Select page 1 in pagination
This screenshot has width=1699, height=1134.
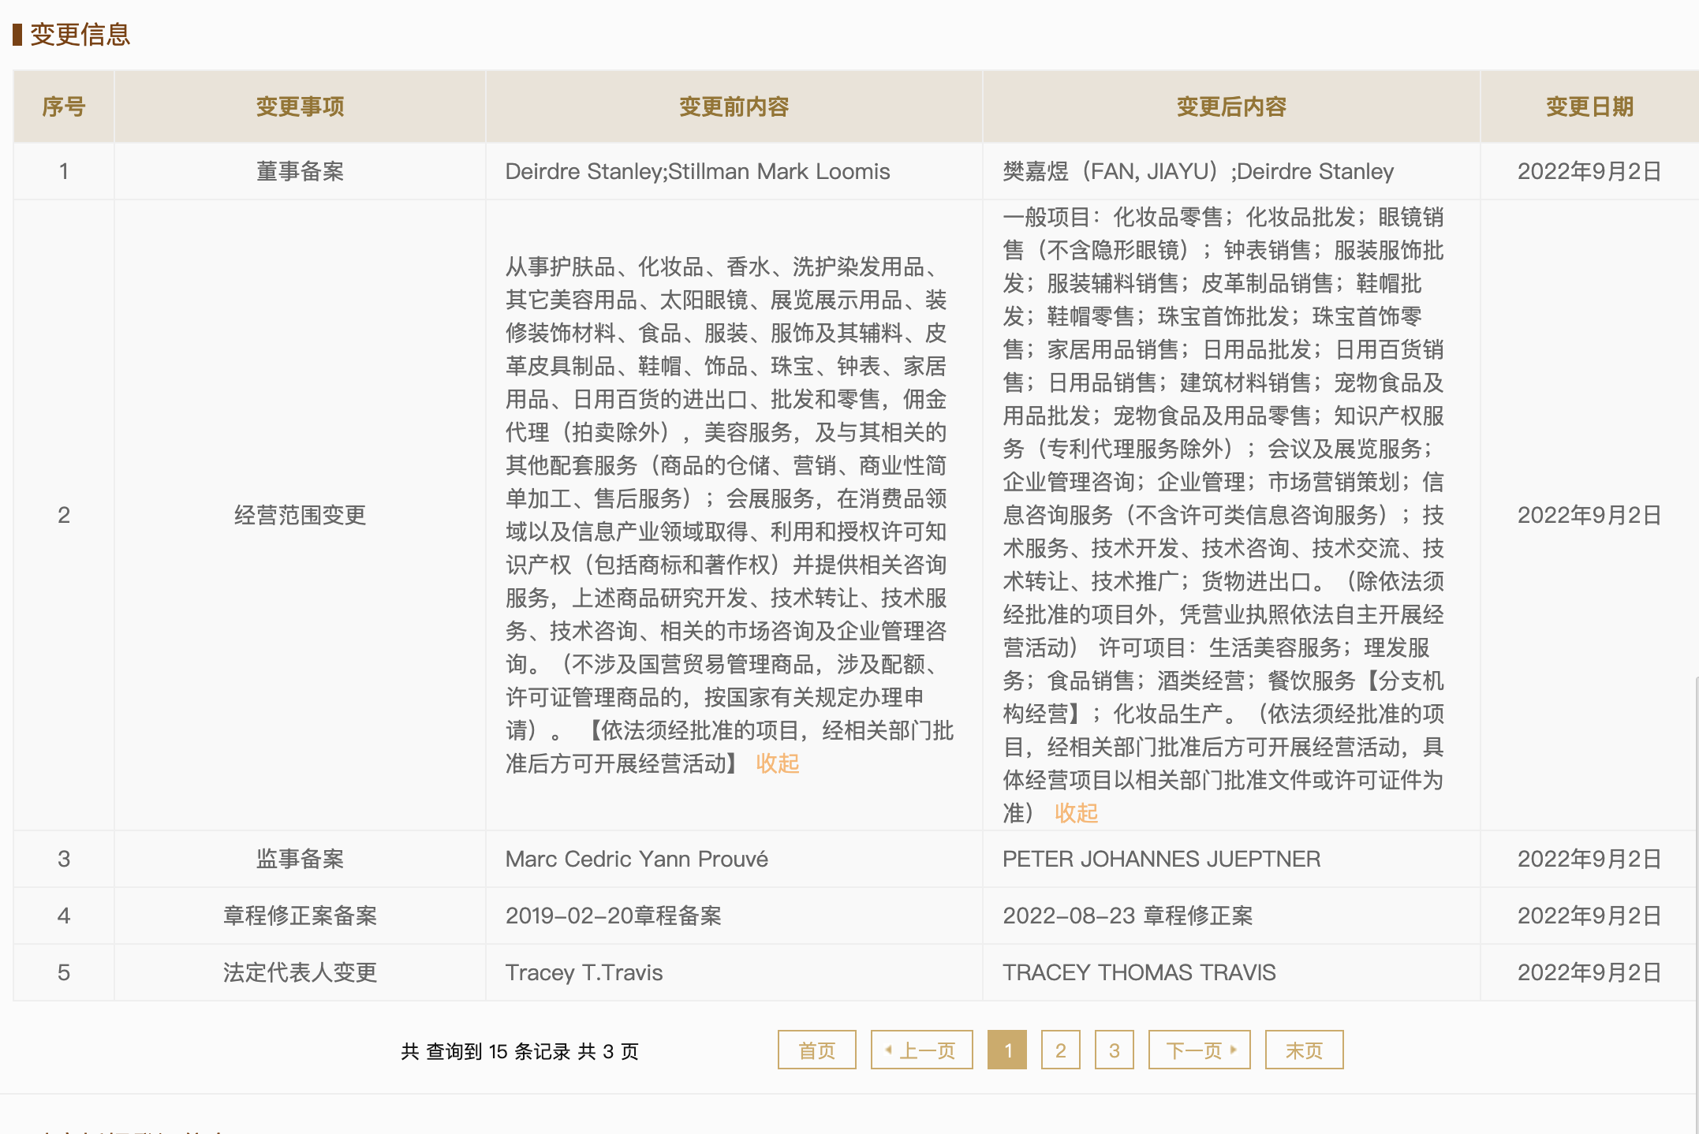(1007, 1050)
